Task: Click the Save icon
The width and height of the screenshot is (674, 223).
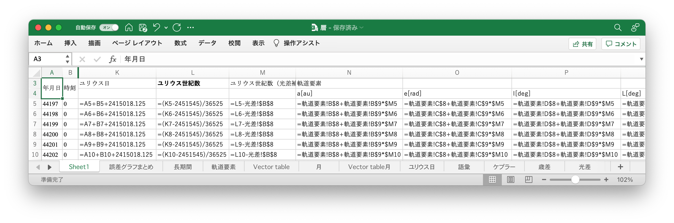Action: point(143,27)
